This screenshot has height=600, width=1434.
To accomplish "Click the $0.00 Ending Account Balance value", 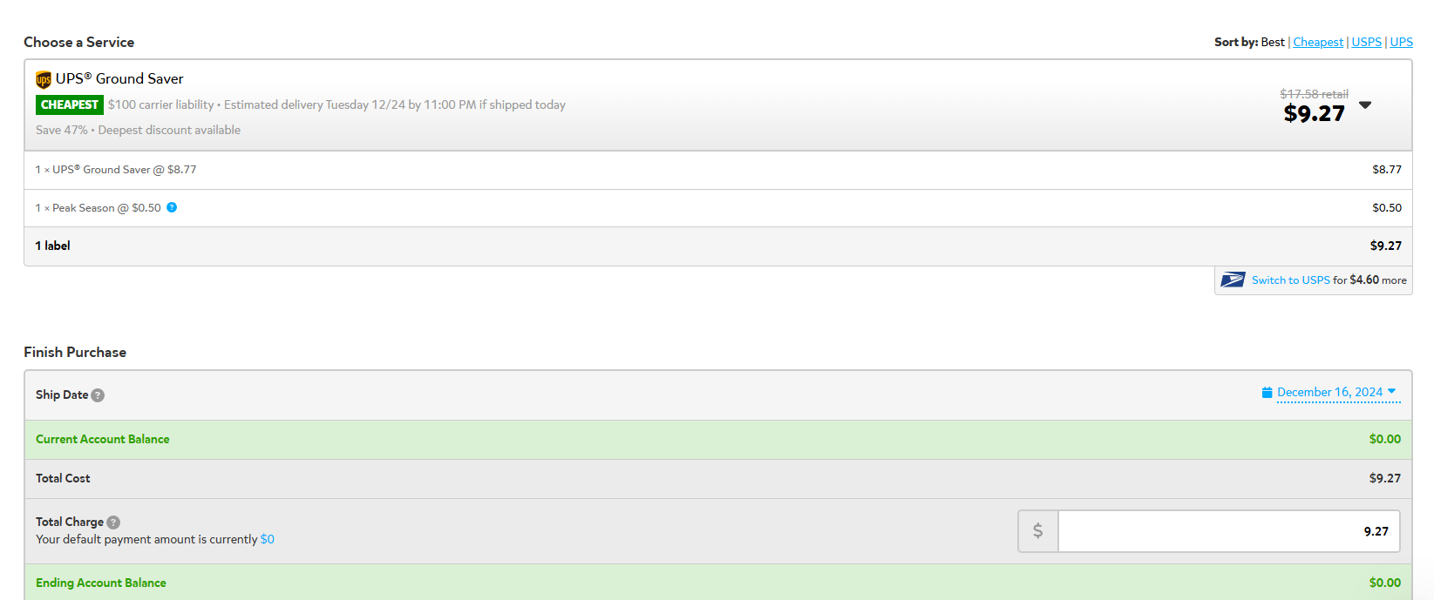I will click(1385, 583).
